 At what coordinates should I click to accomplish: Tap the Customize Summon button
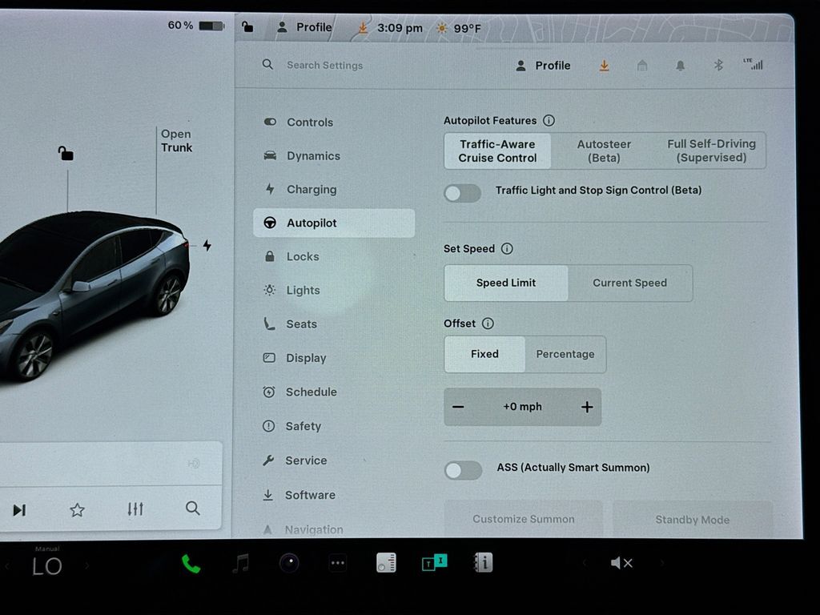point(524,519)
